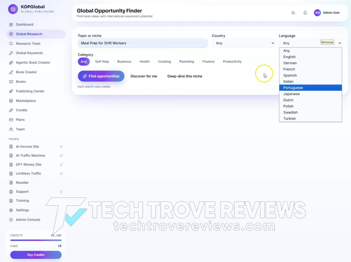Screen dimensions: 351x262
Task: Choose Portuguese from the language list
Action: [x=311, y=88]
